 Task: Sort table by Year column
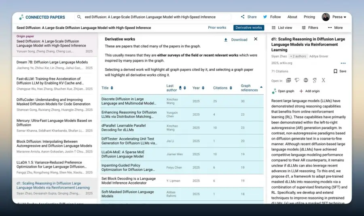point(198,88)
